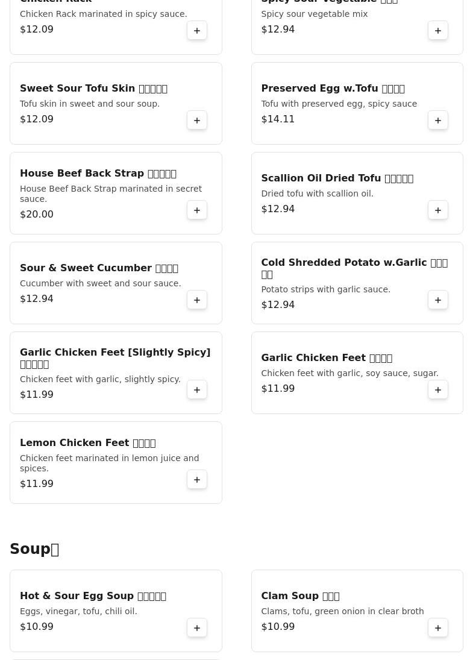This screenshot has width=473, height=660.
Task: Add Clam Soup to cart
Action: tap(438, 628)
